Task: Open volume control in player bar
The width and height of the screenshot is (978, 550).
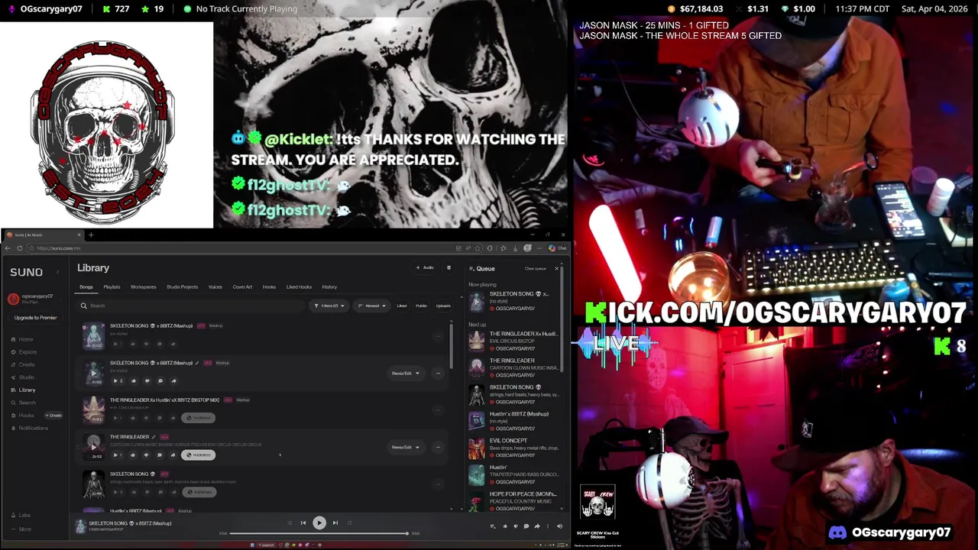Action: click(559, 526)
